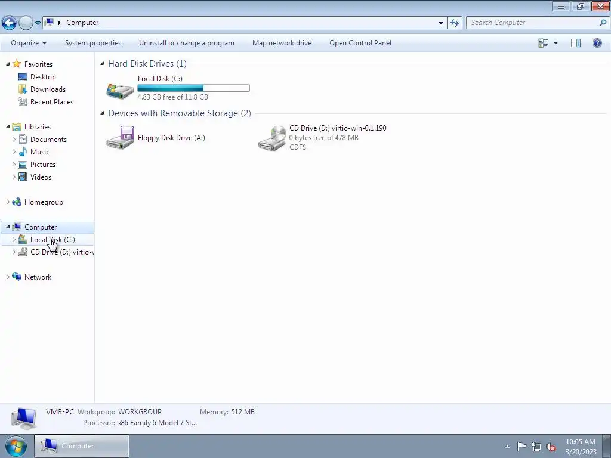
Task: Open recent pages dropdown next to Forward button
Action: click(38, 23)
